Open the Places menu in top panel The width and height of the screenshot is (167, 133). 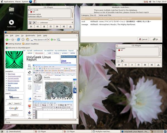(18, 2)
